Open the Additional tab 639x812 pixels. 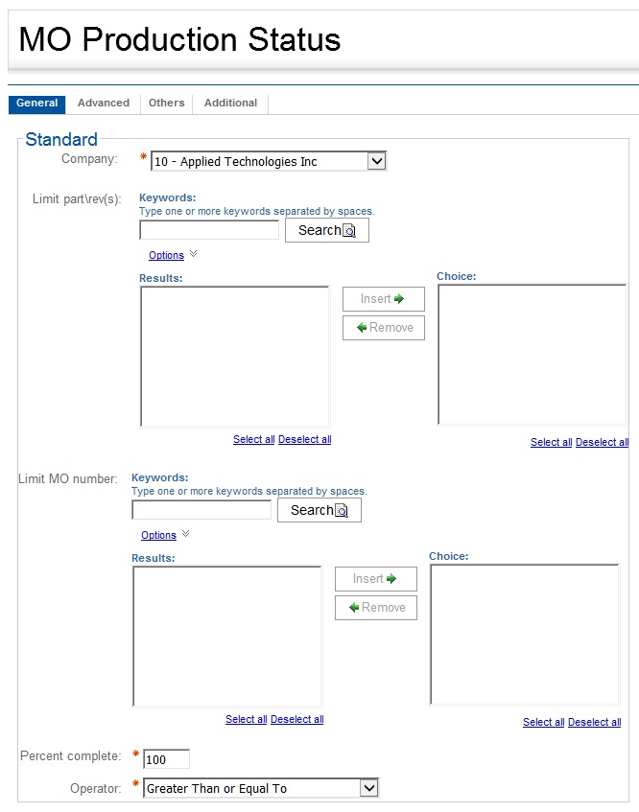[x=230, y=104]
